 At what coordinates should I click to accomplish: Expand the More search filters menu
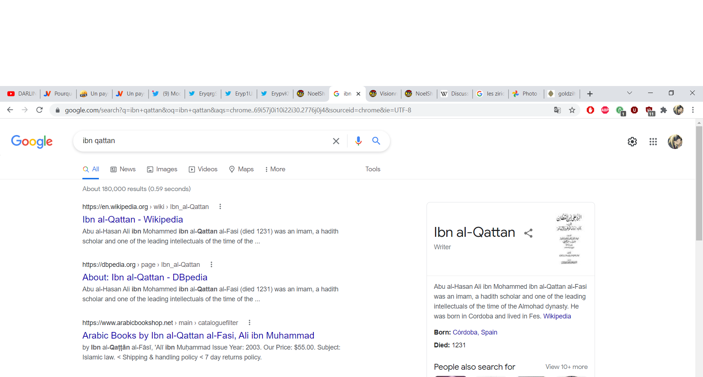click(x=275, y=169)
